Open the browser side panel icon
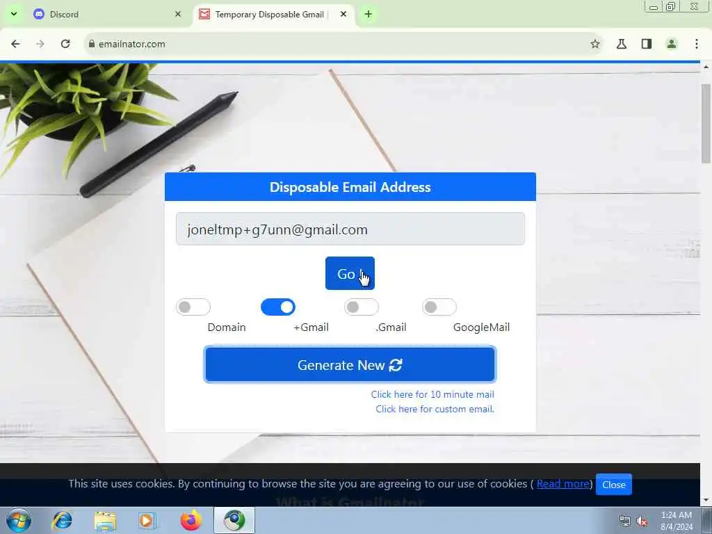 tap(647, 44)
